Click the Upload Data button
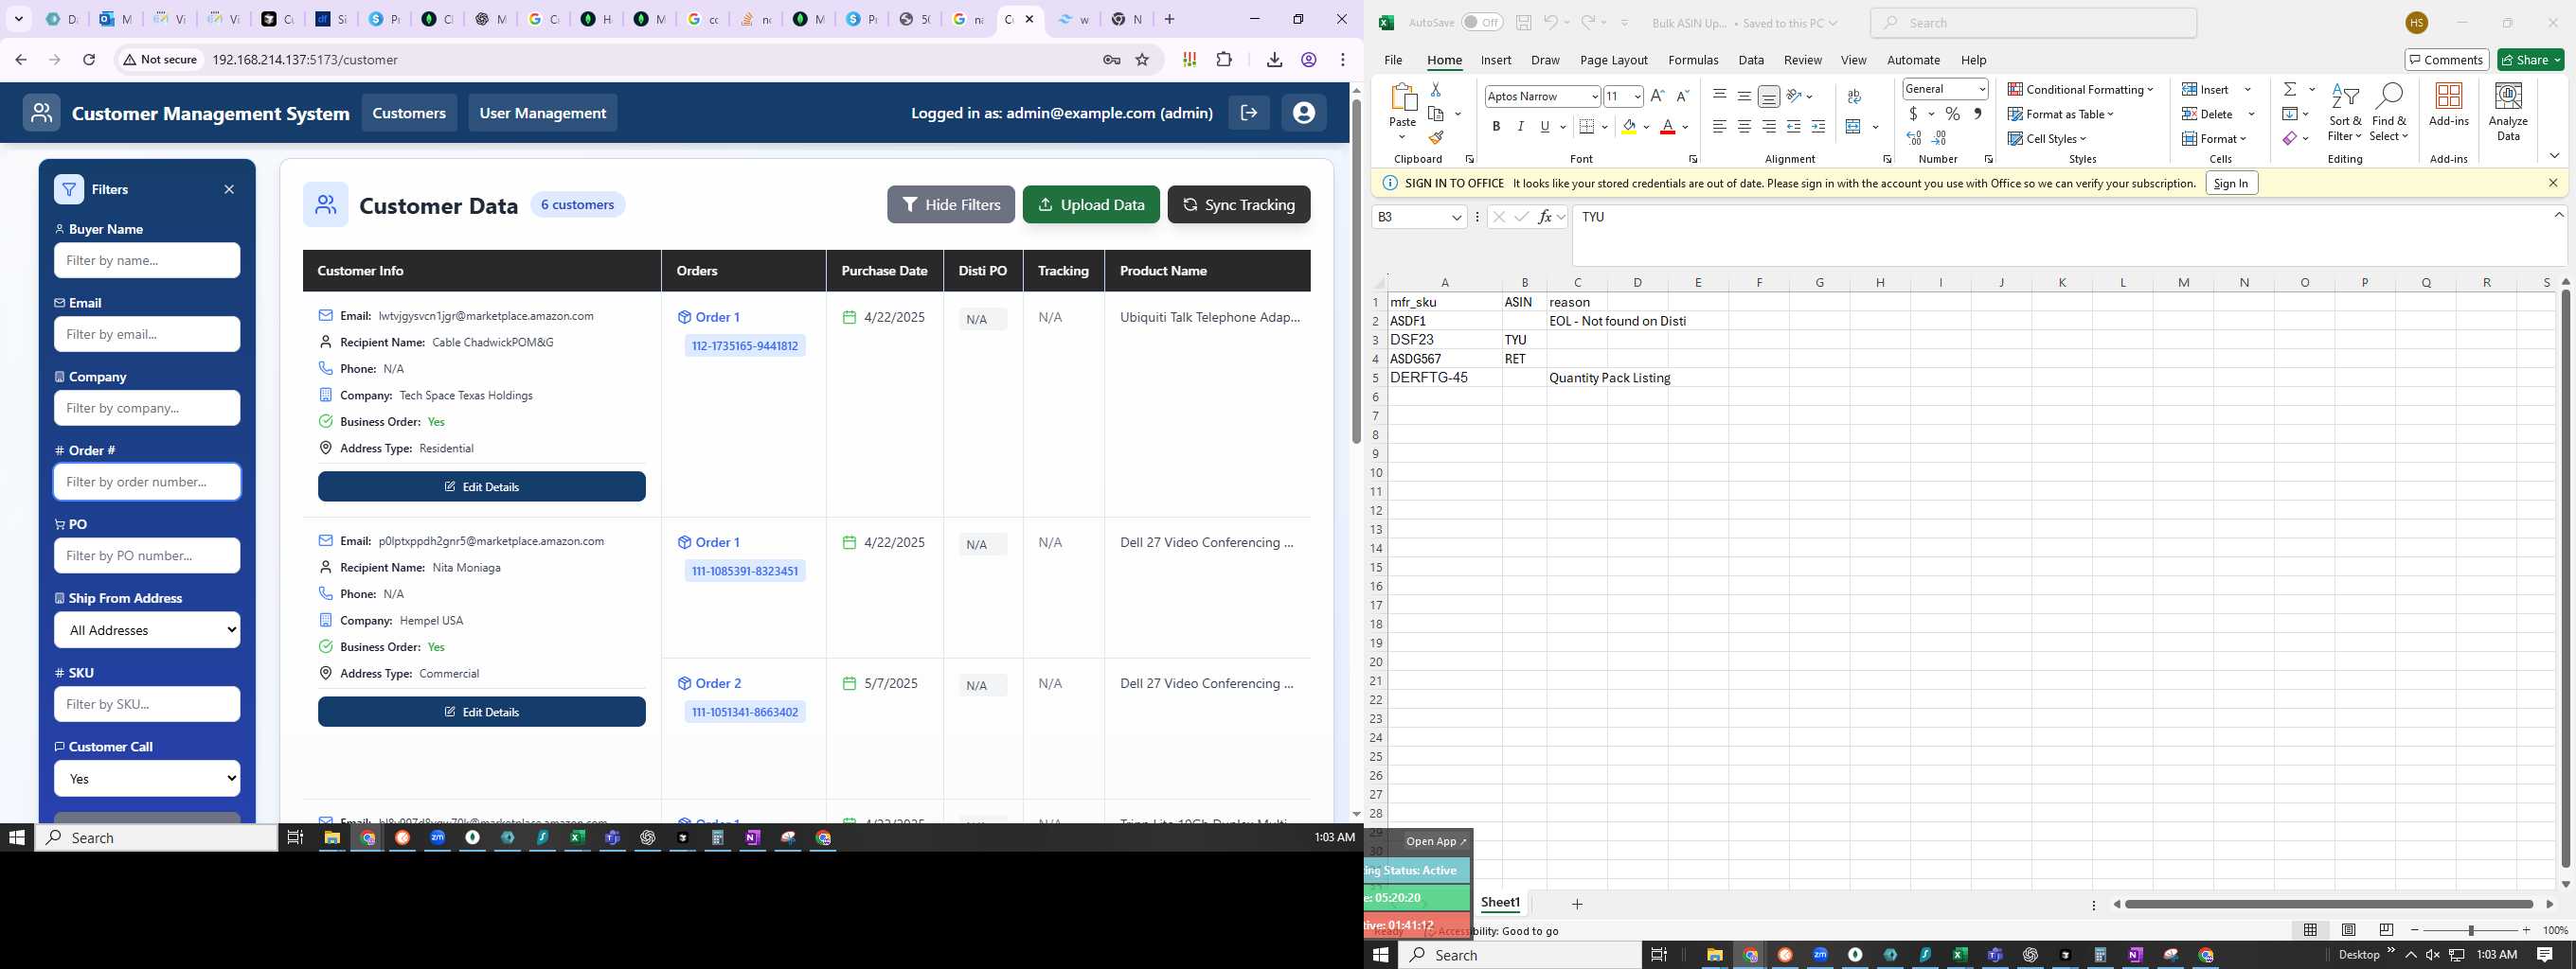Screen dimensions: 2576x969 [x=1091, y=204]
